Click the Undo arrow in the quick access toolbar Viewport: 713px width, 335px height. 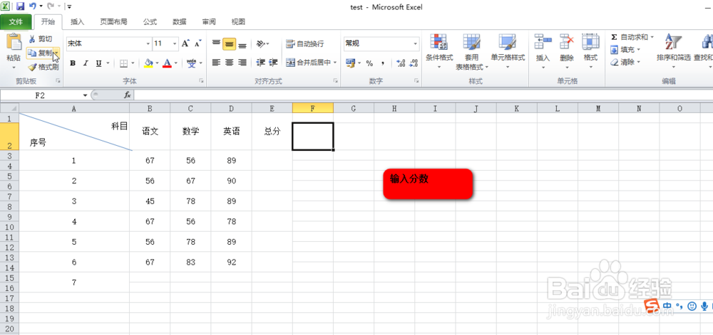coord(33,6)
